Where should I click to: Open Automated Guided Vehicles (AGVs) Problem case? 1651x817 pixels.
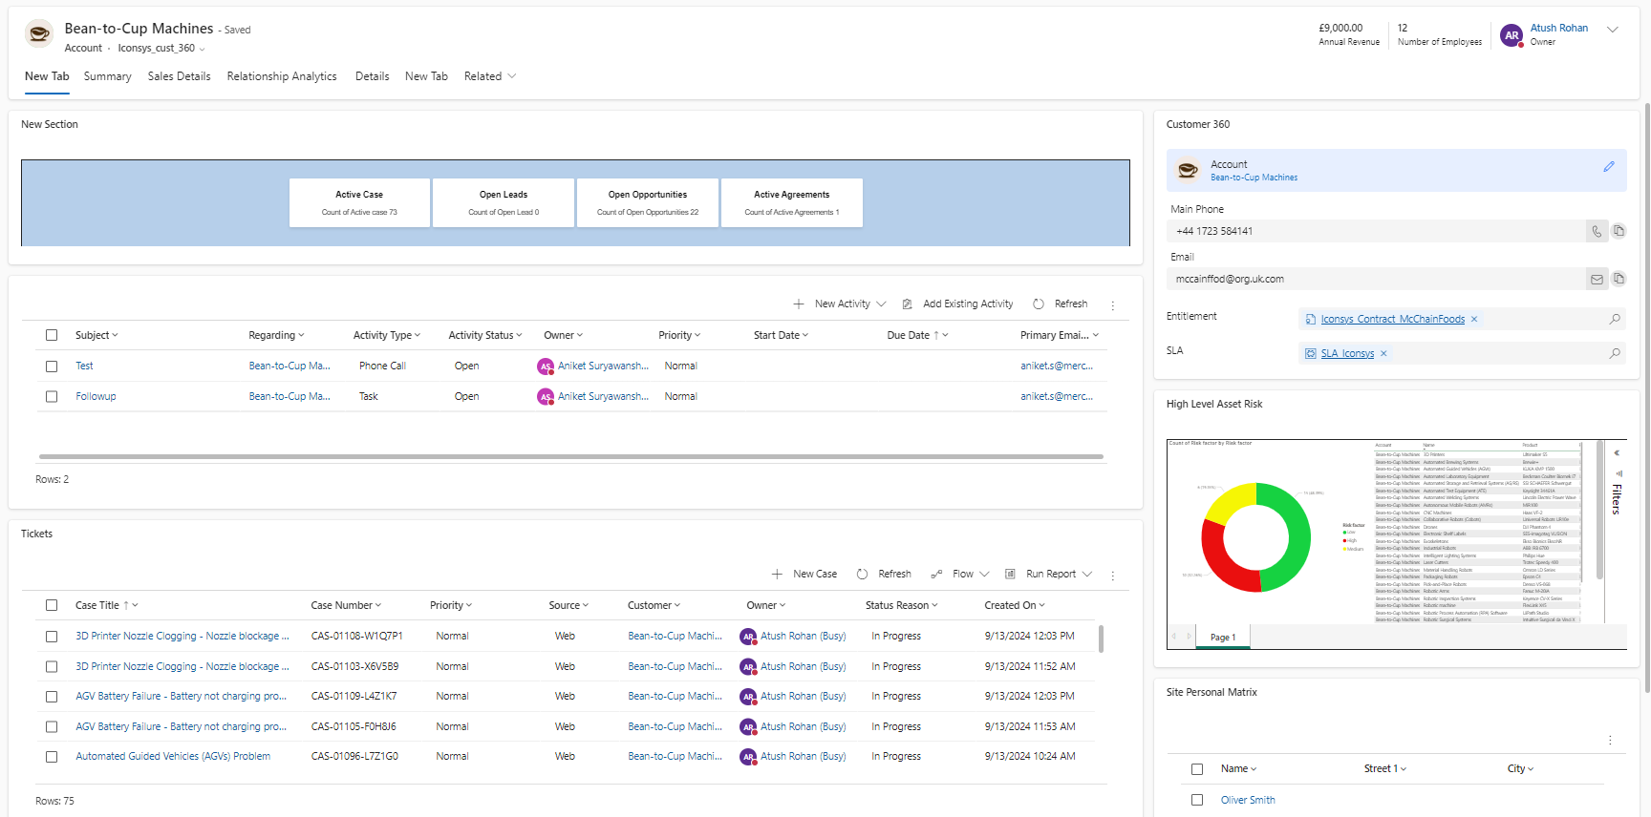[x=173, y=757]
